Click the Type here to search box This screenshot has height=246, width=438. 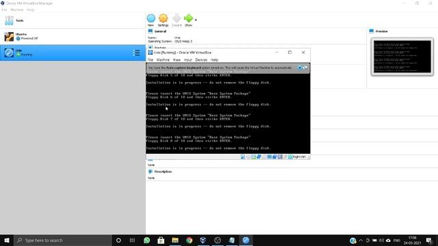(63, 240)
